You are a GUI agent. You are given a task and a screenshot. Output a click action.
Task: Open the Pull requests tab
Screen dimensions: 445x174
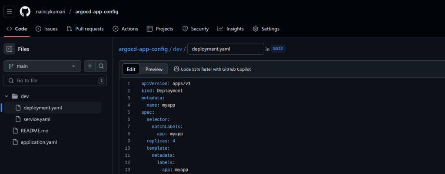(85, 29)
